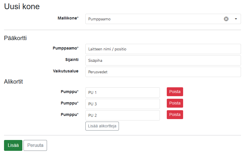This screenshot has width=245, height=154.
Task: Select the Vaikutusalue field with Perusvedet
Action: pos(163,72)
